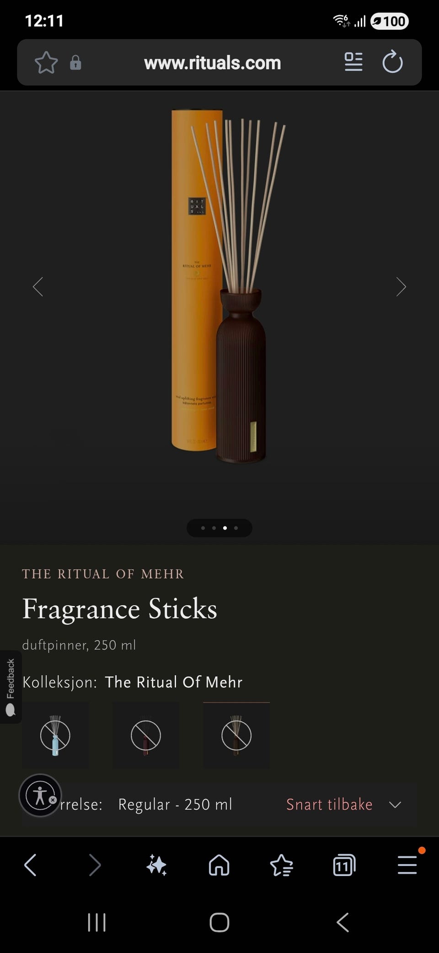Open the tabs switcher showing 11
Viewport: 439px width, 953px height.
click(344, 865)
